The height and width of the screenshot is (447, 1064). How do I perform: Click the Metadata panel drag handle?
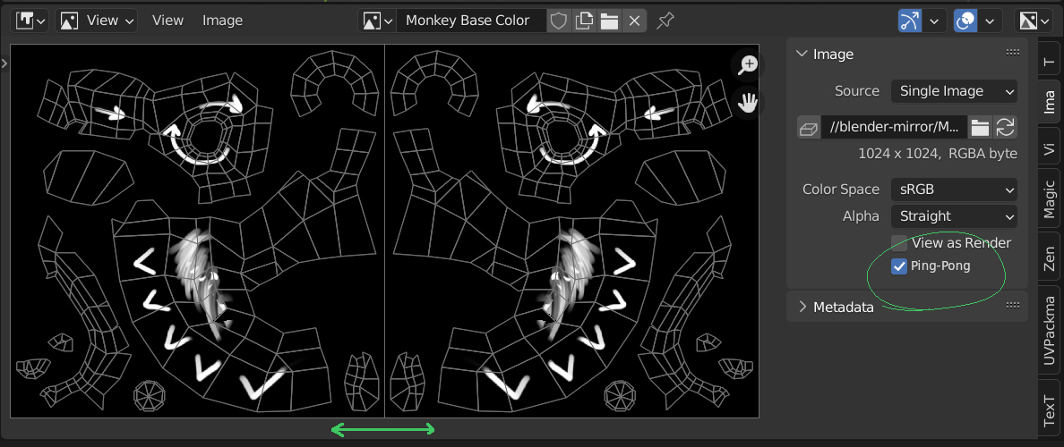pyautogui.click(x=1012, y=305)
